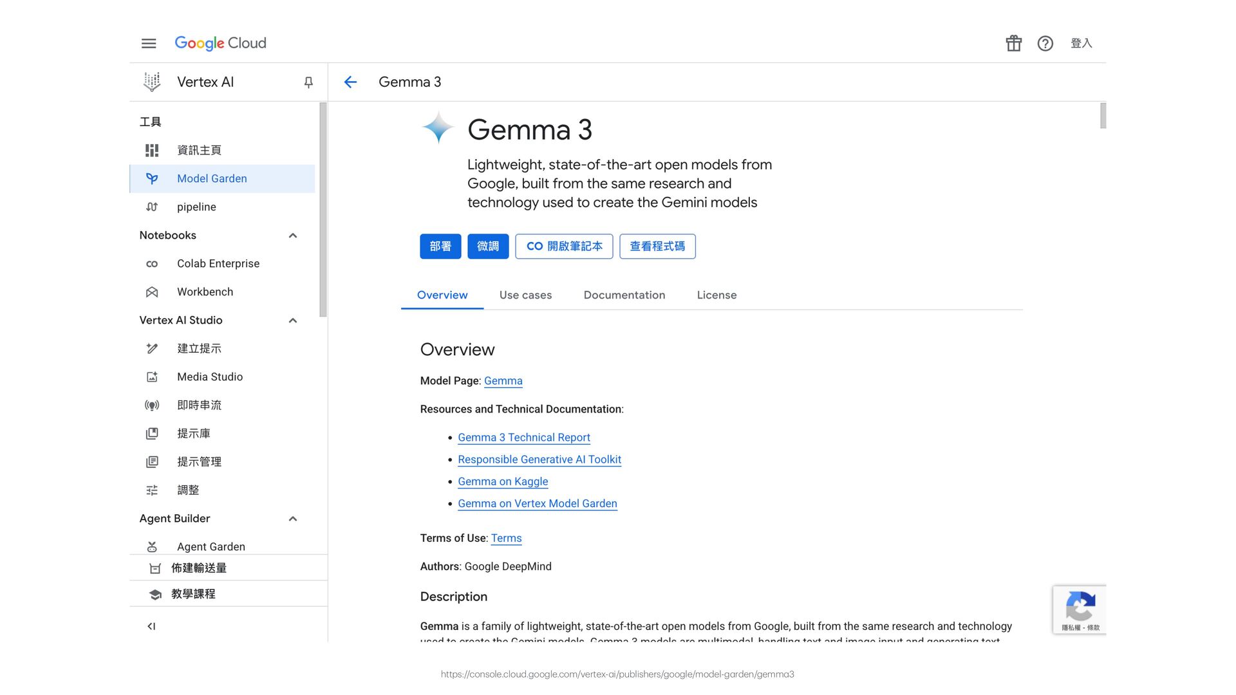
Task: Click the 工具 section heading
Action: 150,122
